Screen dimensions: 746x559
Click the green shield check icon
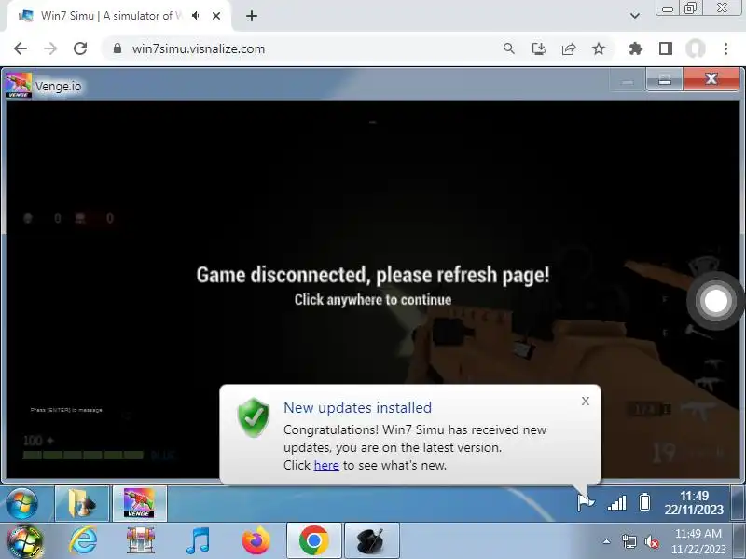(253, 417)
